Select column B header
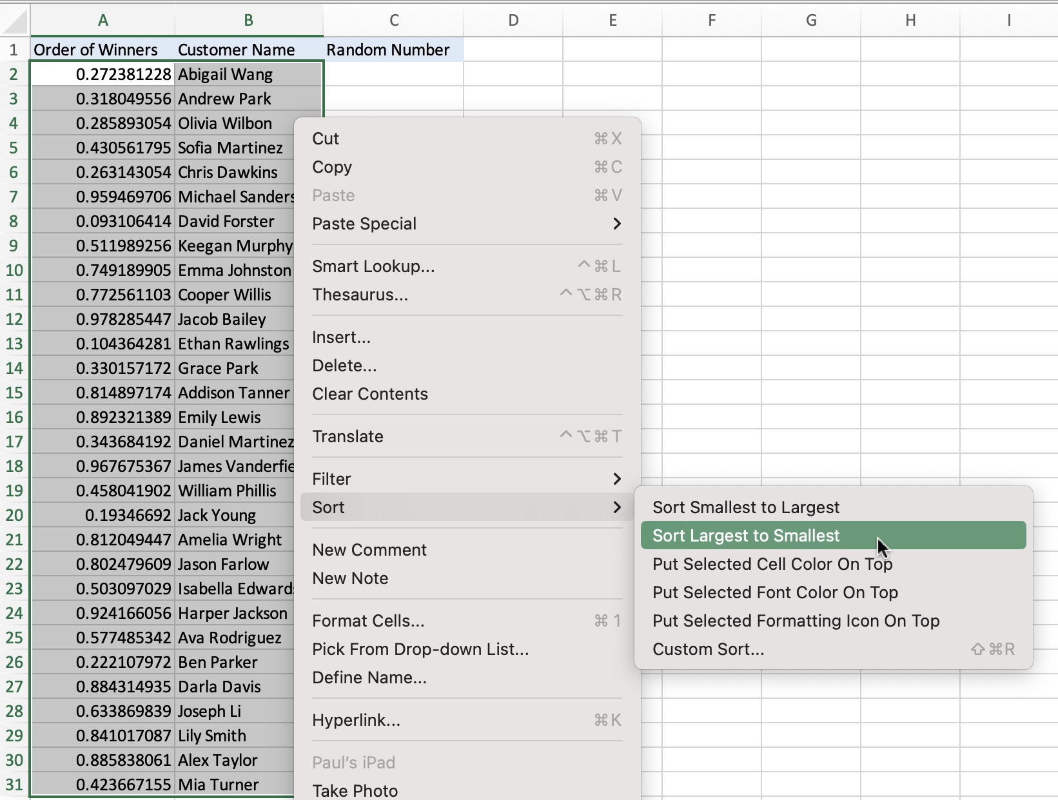Viewport: 1058px width, 800px height. click(249, 21)
